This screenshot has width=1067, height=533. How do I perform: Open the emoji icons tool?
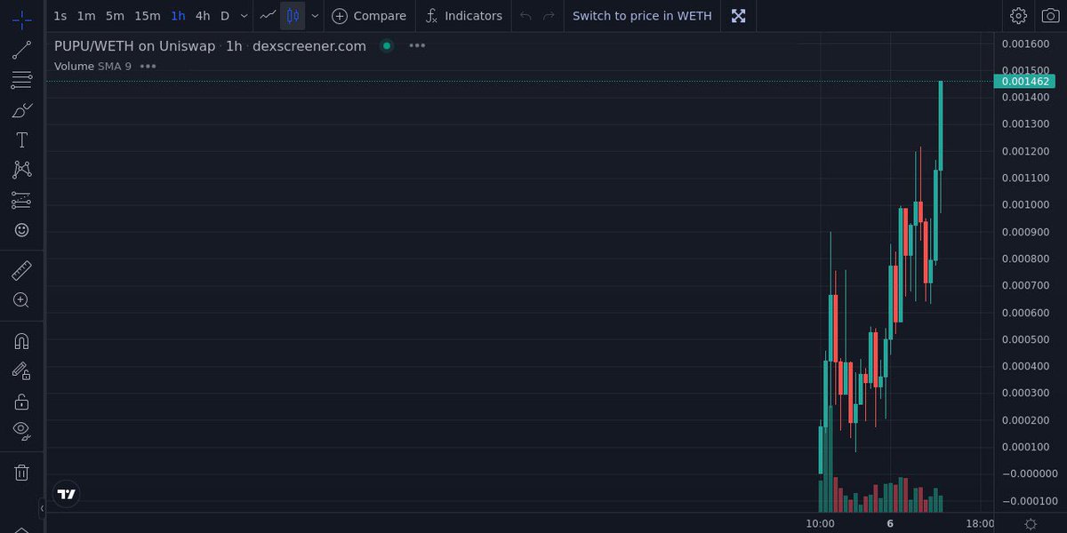21,230
